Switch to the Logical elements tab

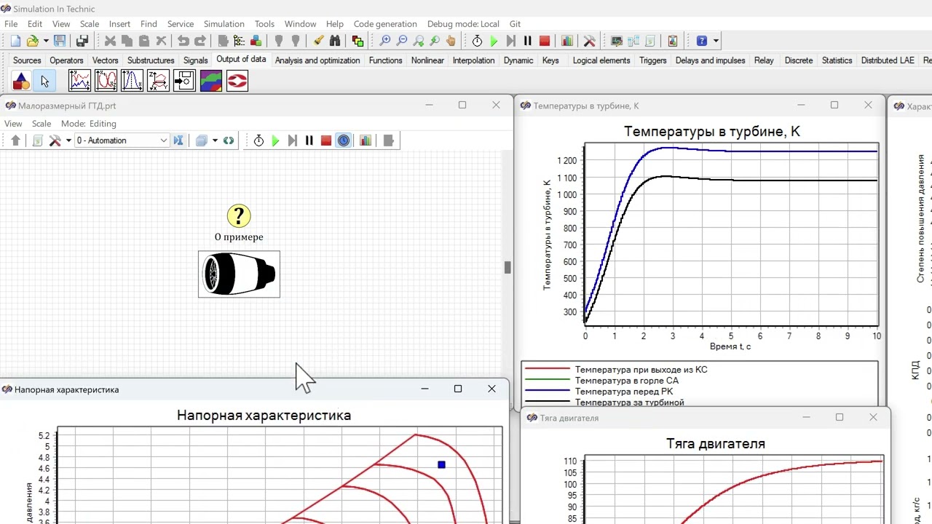601,60
